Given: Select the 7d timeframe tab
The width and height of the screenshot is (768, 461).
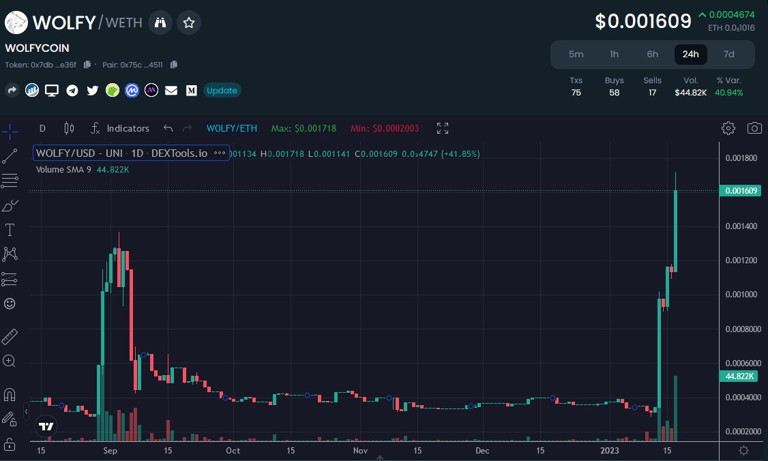Looking at the screenshot, I should coord(729,54).
